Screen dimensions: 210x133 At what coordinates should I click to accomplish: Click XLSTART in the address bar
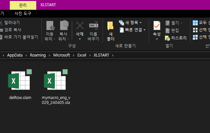pos(101,55)
